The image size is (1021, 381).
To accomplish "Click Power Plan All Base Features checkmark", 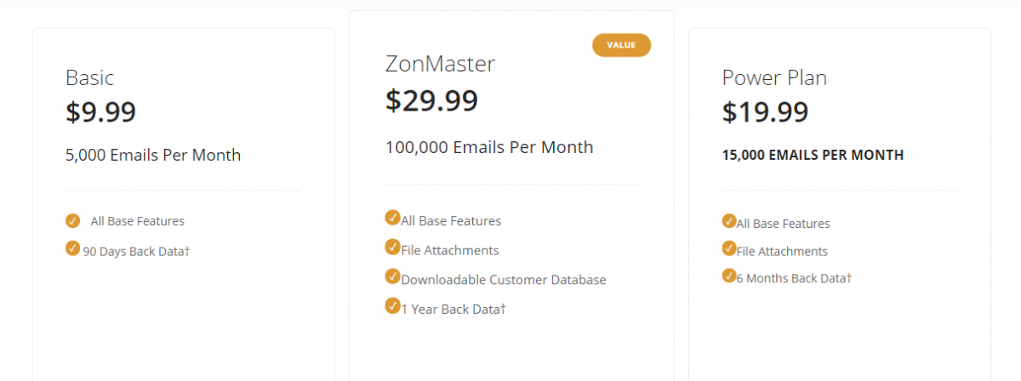I will click(x=729, y=221).
